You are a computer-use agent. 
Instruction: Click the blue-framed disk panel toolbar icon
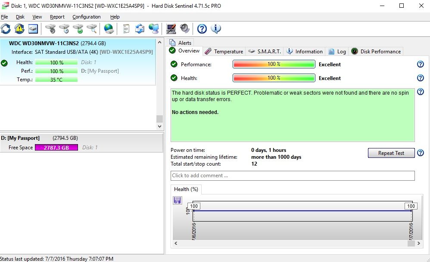tap(33, 29)
